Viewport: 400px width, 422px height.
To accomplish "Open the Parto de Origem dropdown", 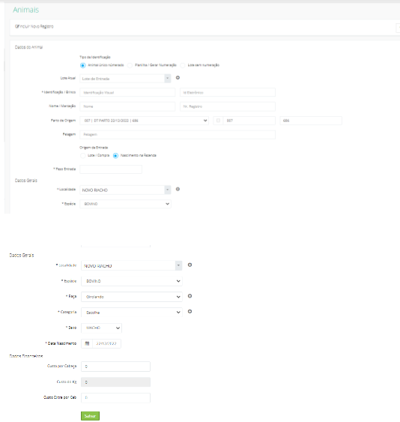I will coord(144,121).
